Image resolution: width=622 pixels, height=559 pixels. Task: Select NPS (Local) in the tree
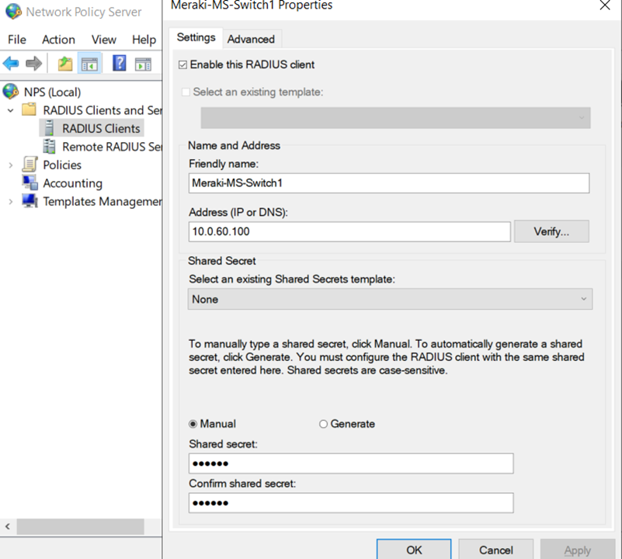pyautogui.click(x=52, y=92)
